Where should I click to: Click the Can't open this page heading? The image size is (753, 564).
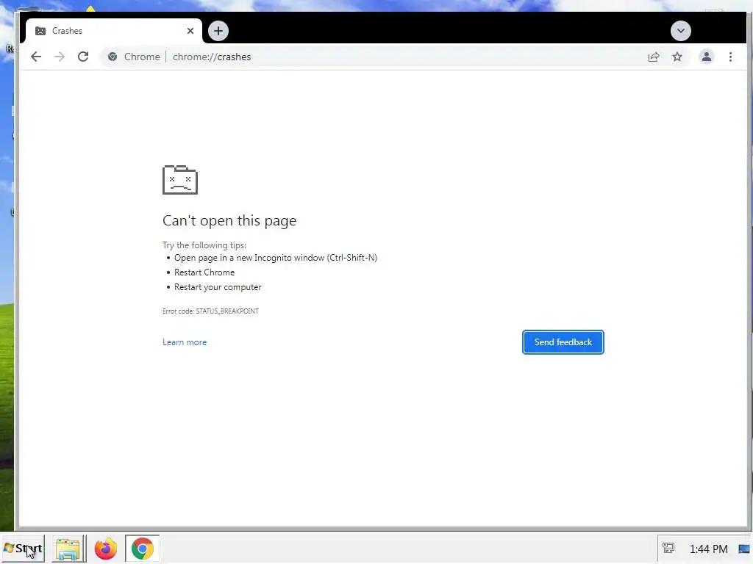[x=229, y=220]
